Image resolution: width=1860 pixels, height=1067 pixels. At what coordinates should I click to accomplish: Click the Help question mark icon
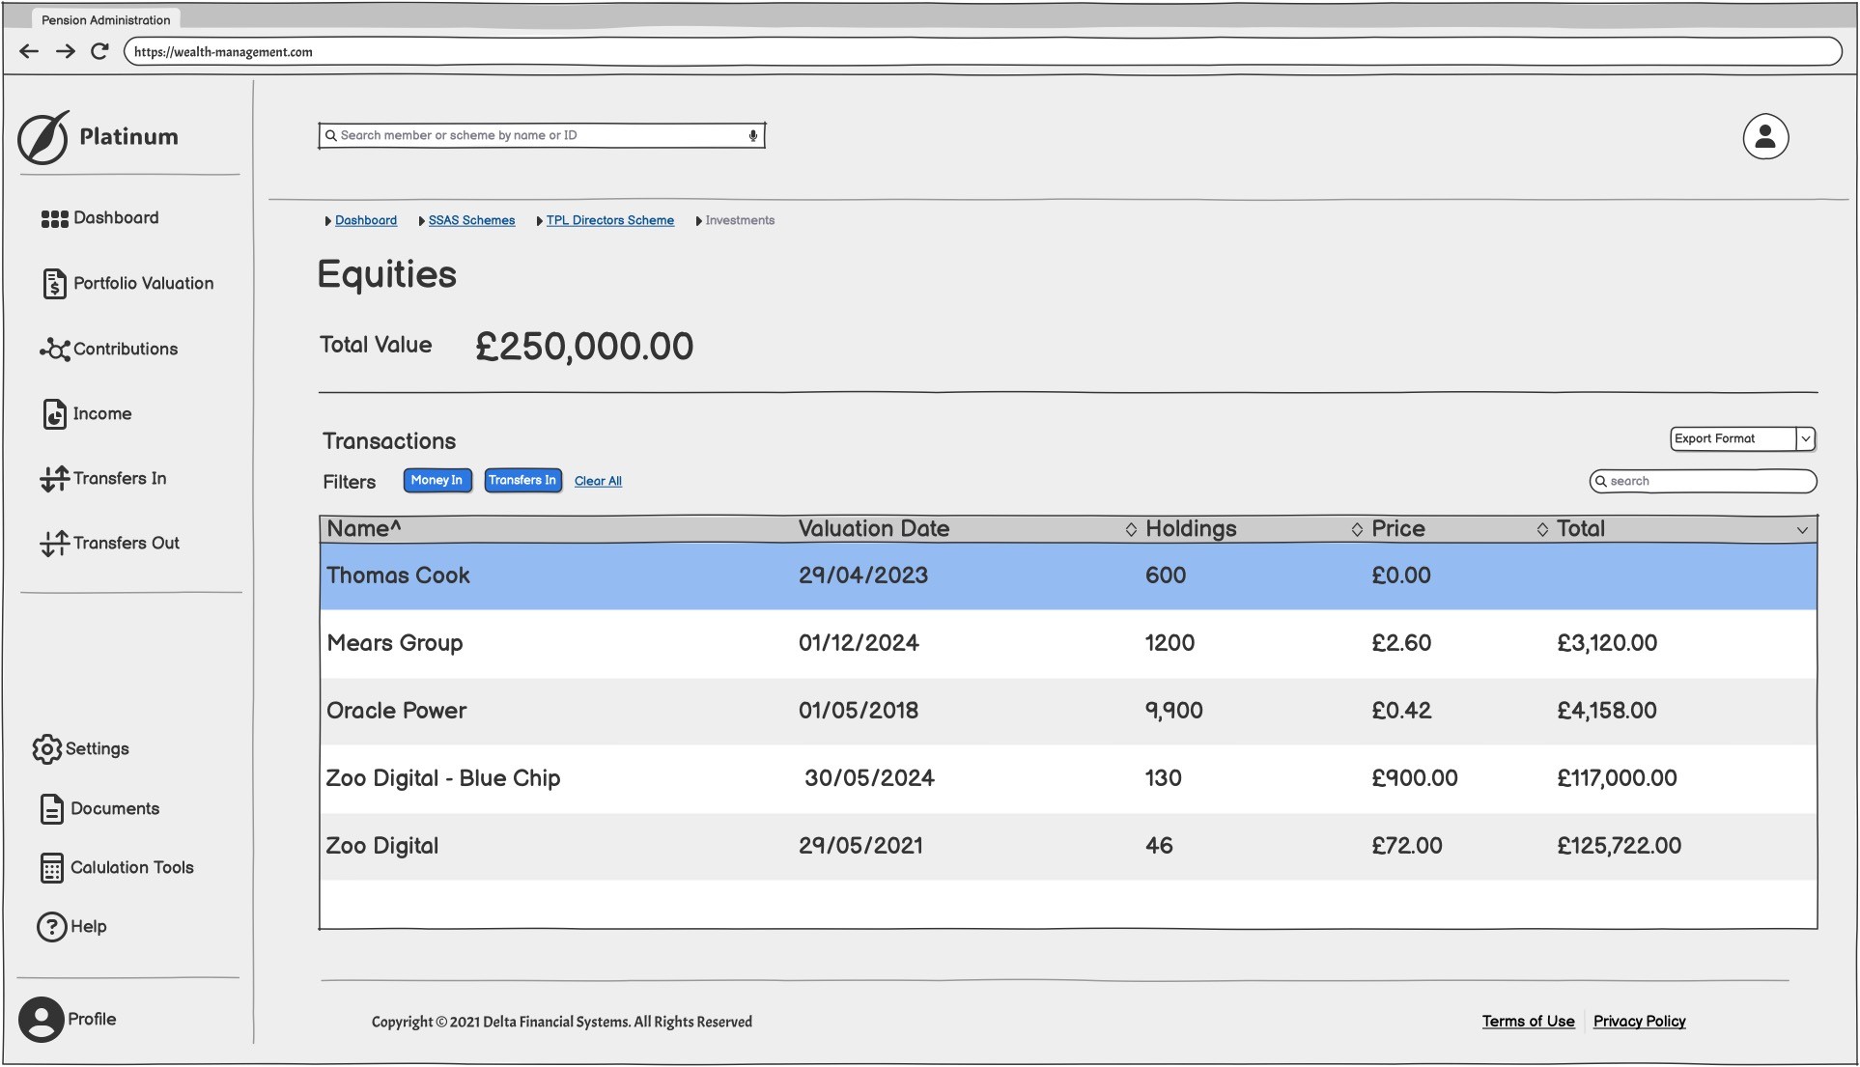[x=51, y=927]
